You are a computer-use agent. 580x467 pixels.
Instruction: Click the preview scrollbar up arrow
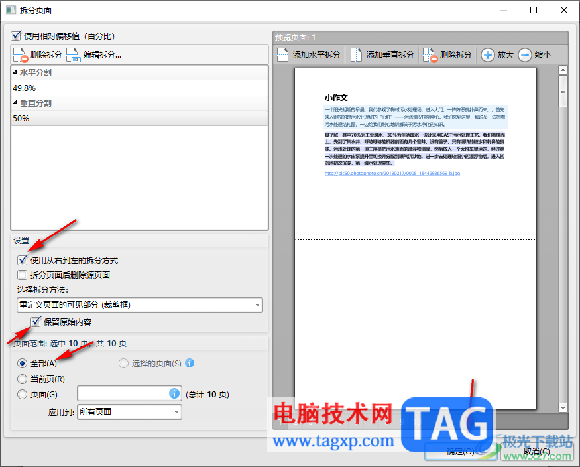(x=563, y=70)
